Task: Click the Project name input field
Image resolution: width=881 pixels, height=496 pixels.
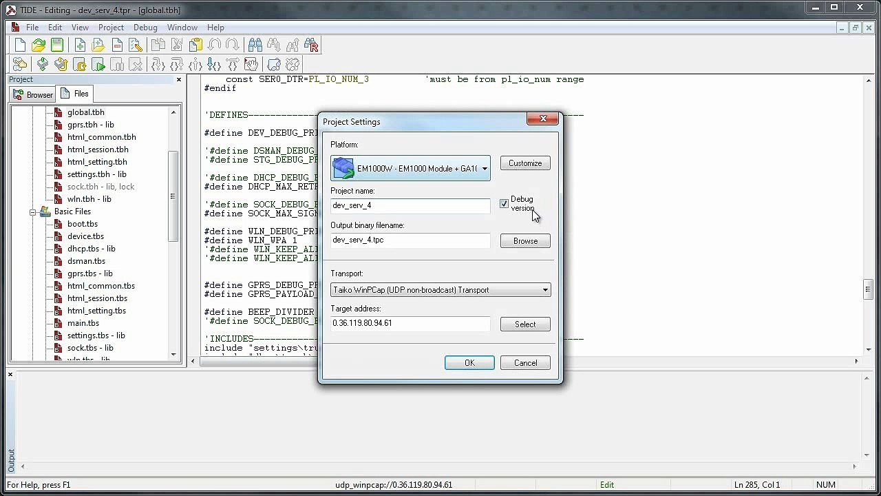Action: [x=410, y=205]
